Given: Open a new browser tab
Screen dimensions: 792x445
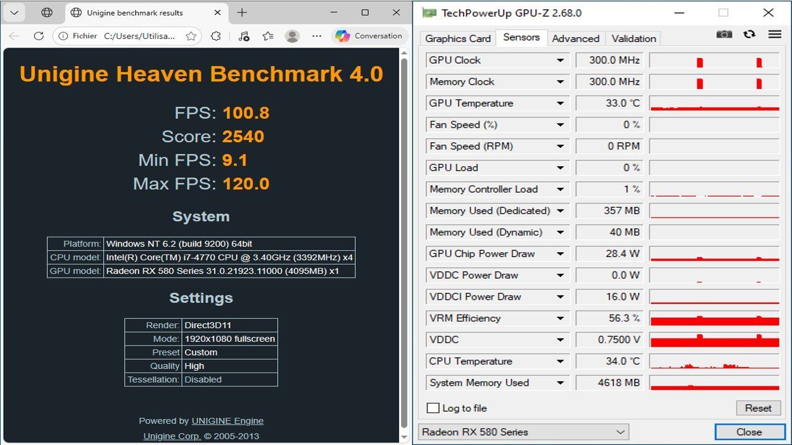Looking at the screenshot, I should [x=242, y=12].
